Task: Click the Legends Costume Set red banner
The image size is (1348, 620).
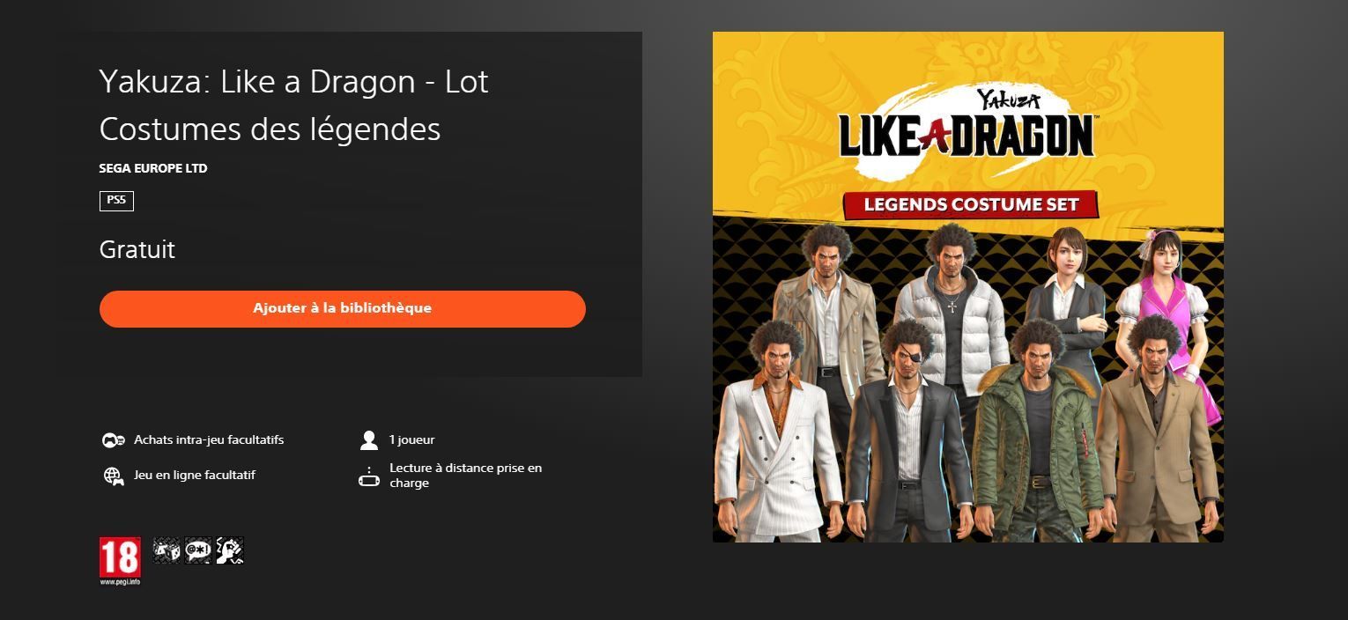Action: (971, 204)
